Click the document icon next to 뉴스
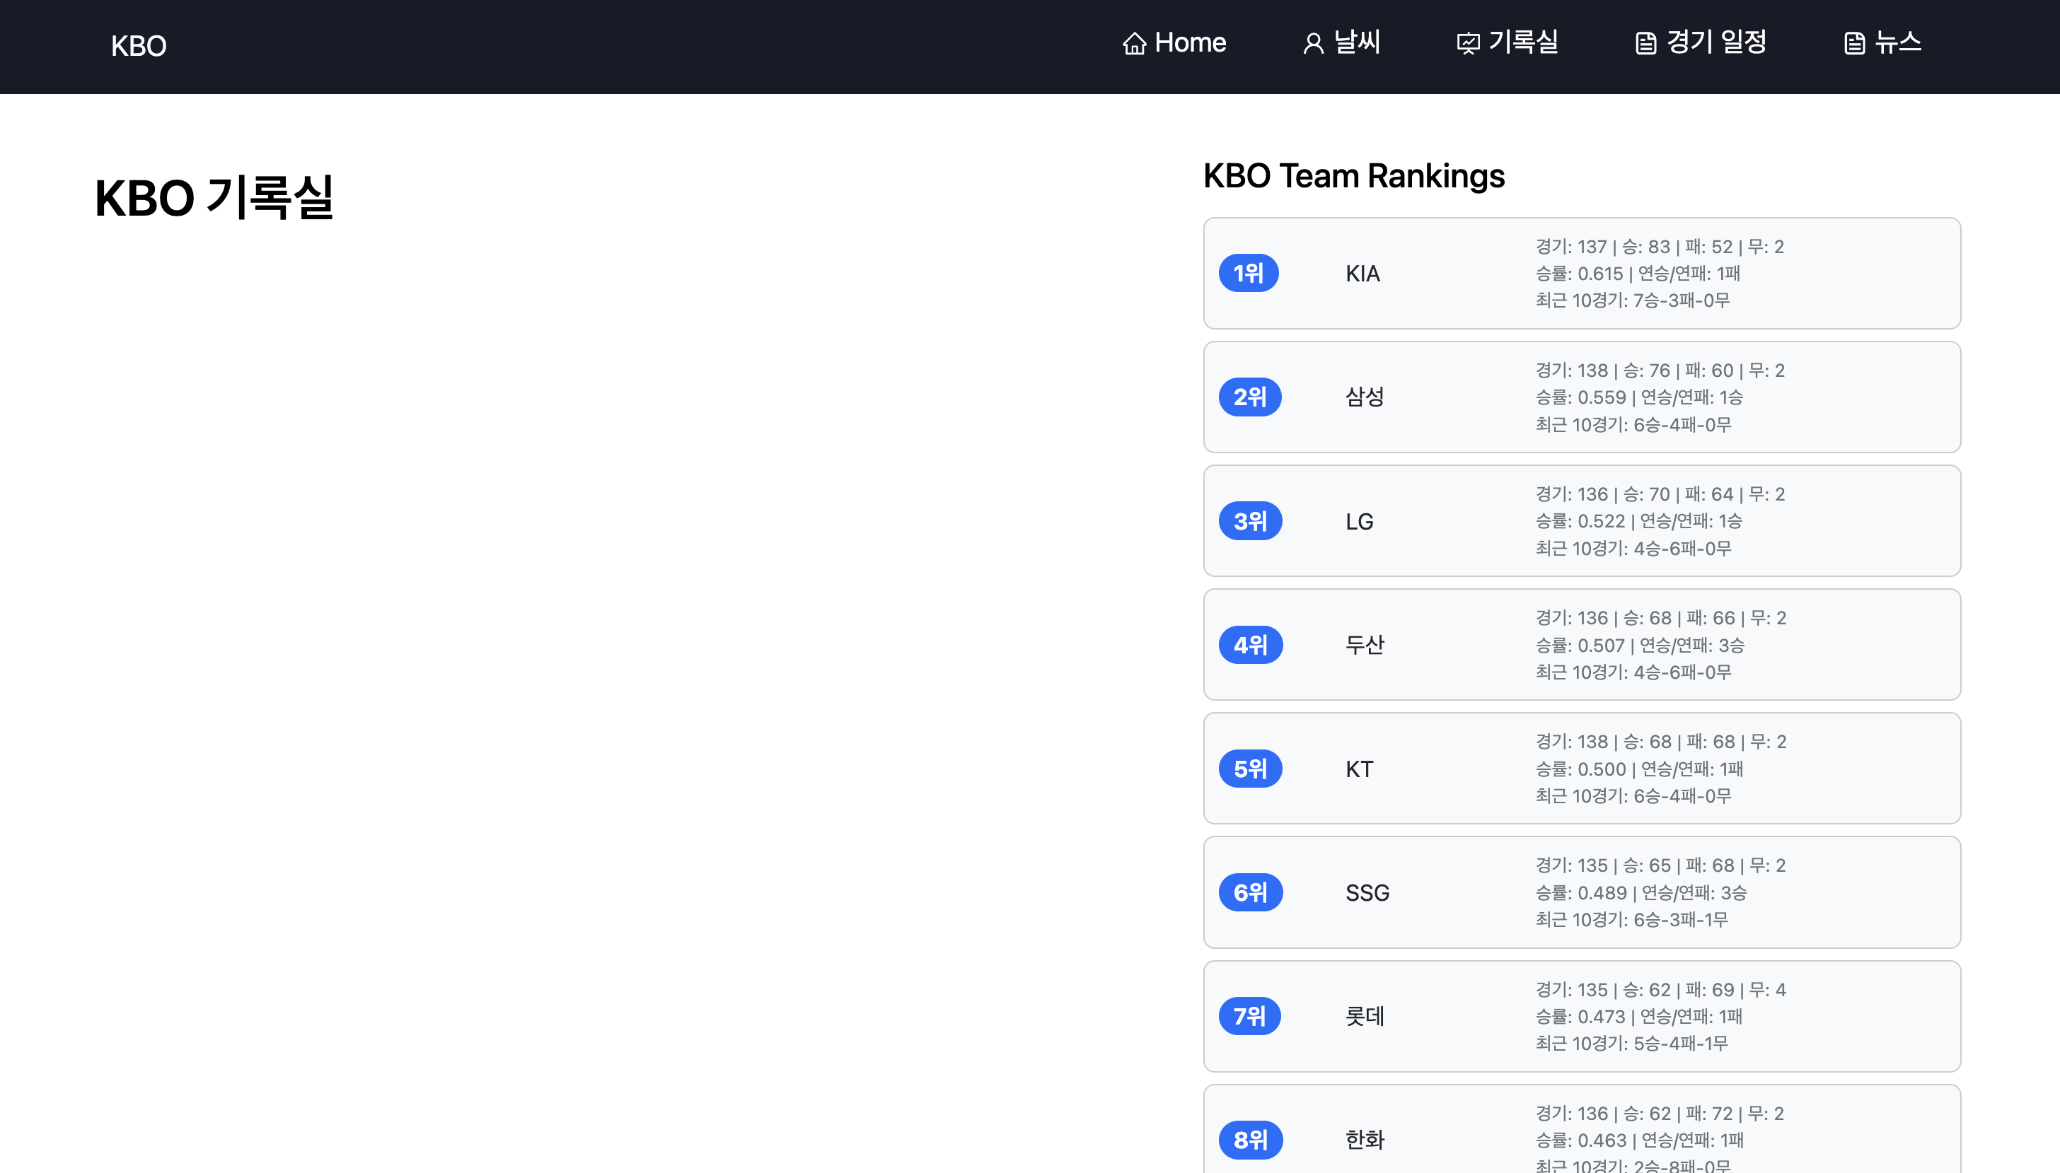The height and width of the screenshot is (1173, 2060). (x=1853, y=44)
